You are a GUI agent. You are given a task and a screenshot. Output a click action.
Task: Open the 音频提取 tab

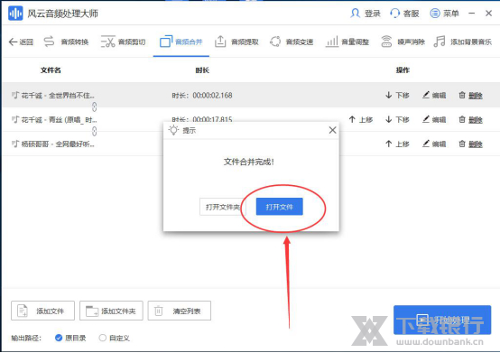coord(236,42)
